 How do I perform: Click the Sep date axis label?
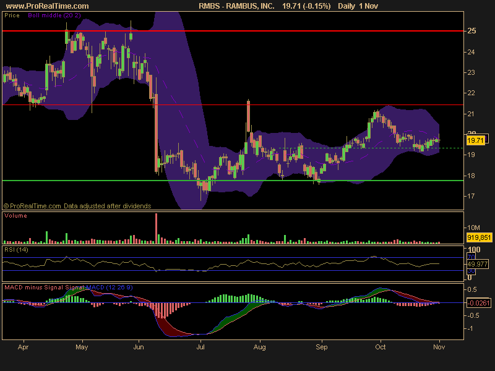(x=322, y=348)
